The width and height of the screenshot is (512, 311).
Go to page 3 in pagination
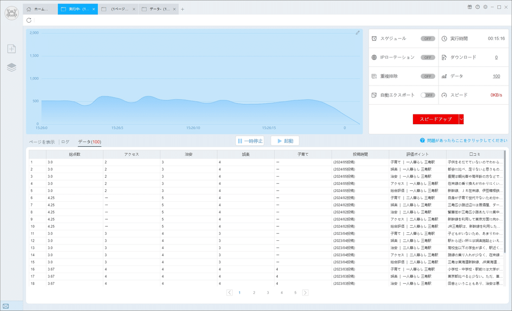(x=268, y=293)
